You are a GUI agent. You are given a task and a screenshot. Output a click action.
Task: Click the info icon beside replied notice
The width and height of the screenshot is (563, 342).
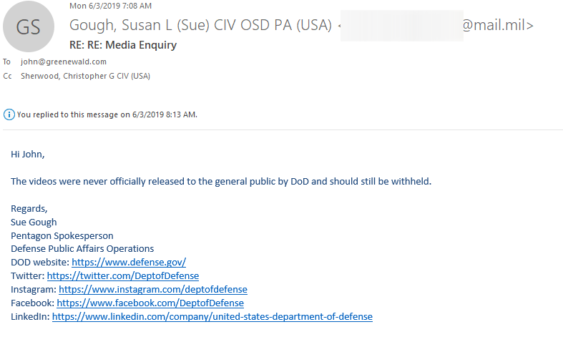(9, 114)
